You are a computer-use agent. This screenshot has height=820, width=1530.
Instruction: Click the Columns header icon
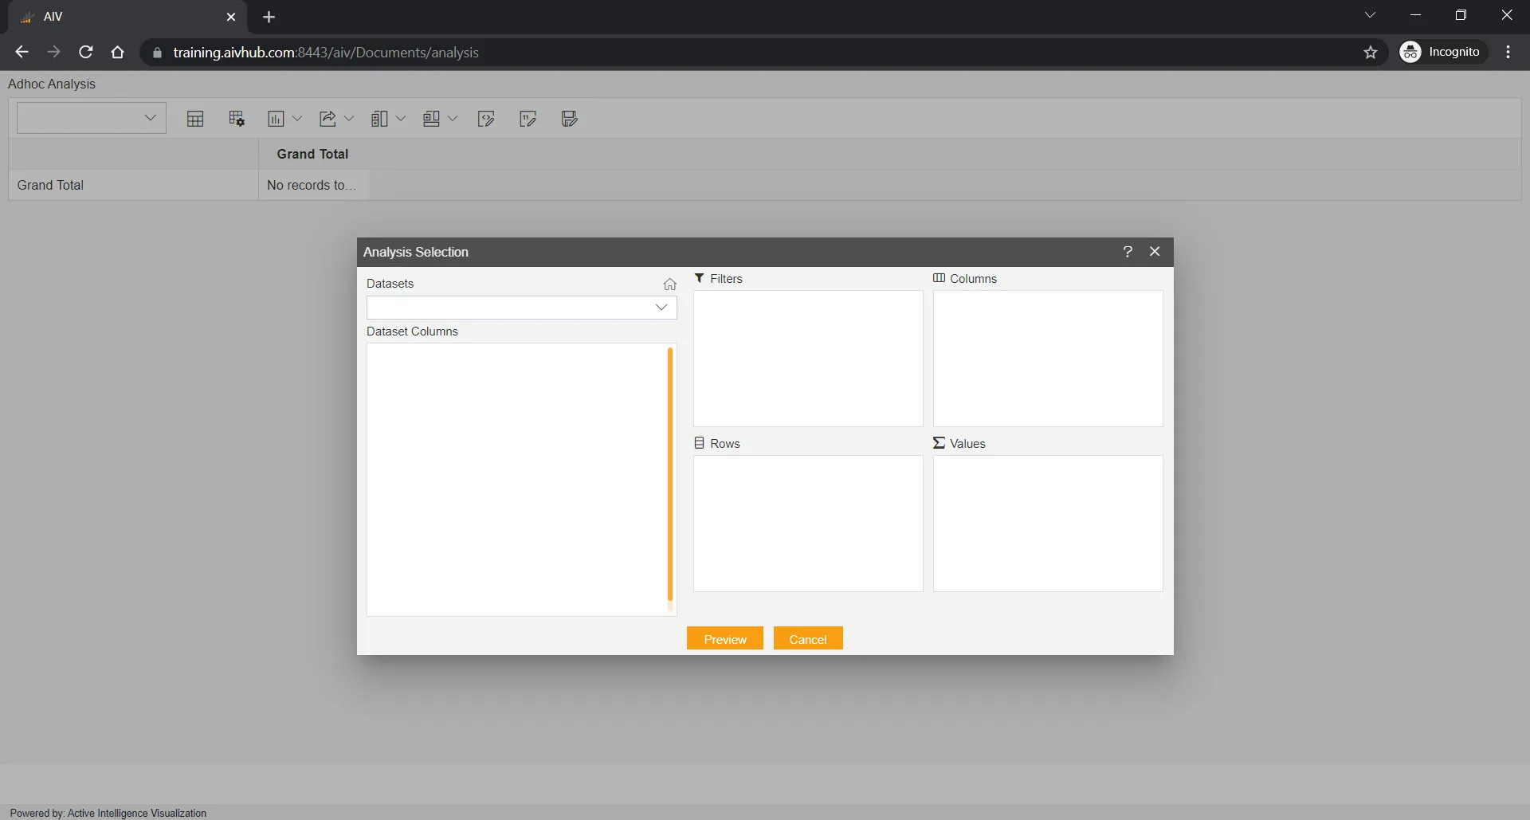939,278
